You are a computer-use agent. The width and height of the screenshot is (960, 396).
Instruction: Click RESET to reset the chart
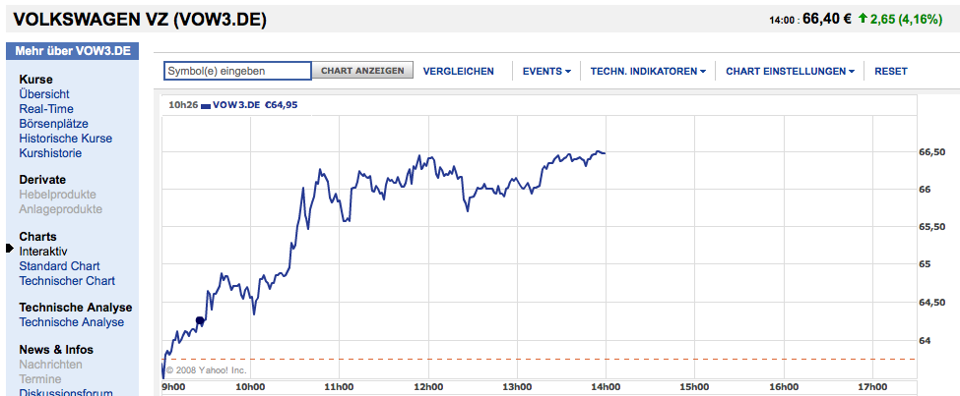tap(891, 72)
